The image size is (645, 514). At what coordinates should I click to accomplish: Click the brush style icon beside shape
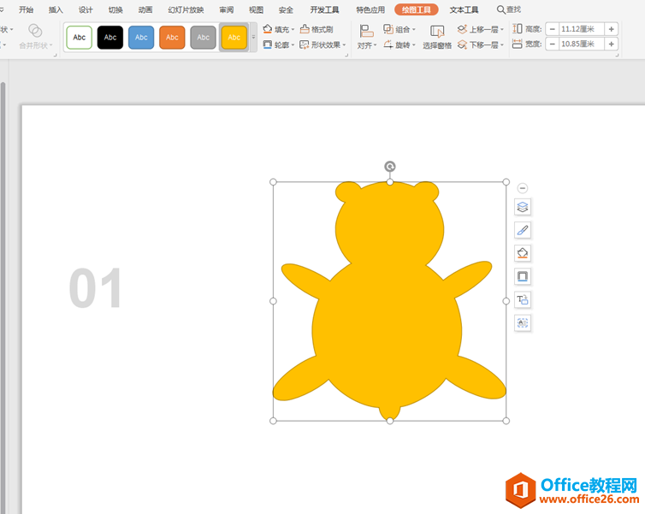523,230
